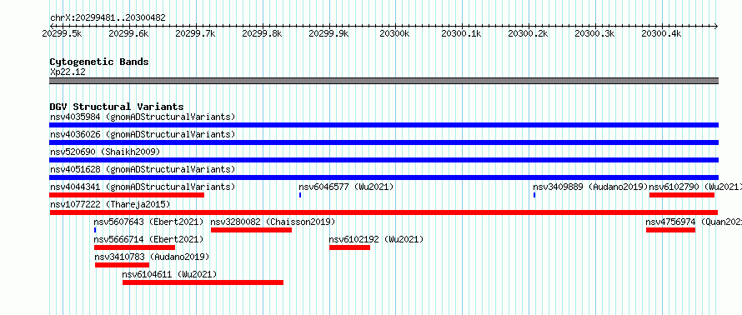Screen dimensions: 742x315
Task: Click the 20300k ruler tick label
Action: coord(395,33)
